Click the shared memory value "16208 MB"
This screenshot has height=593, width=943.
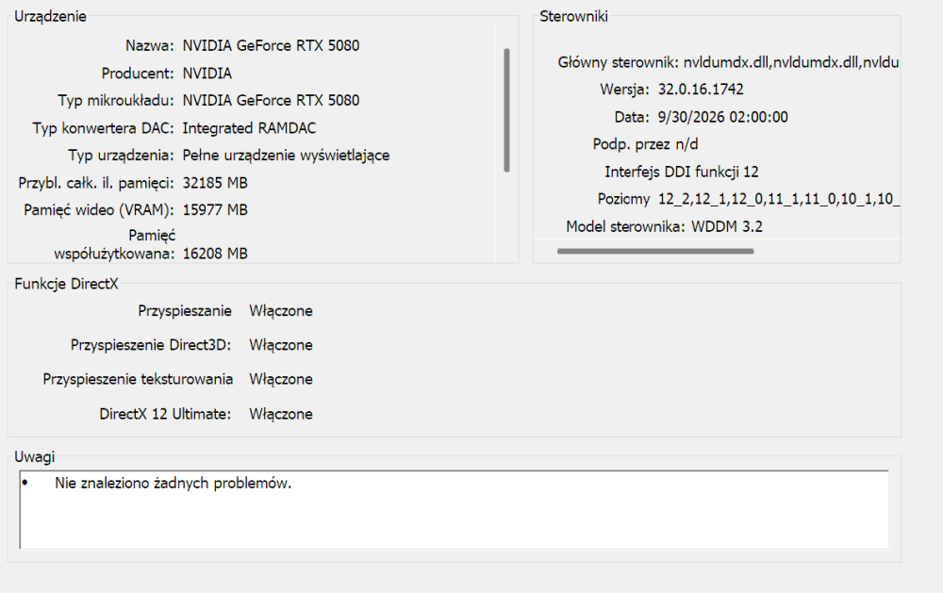coord(215,254)
